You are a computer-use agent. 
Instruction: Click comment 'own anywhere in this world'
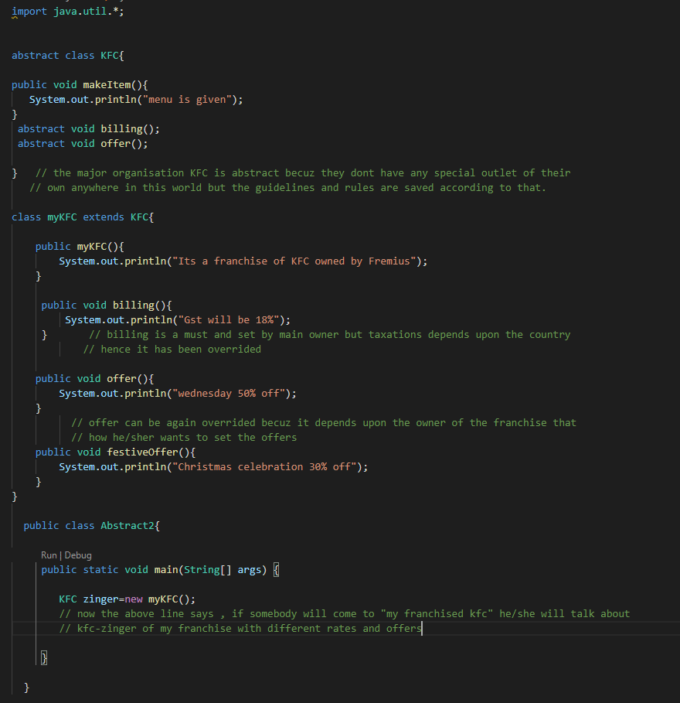(x=287, y=187)
